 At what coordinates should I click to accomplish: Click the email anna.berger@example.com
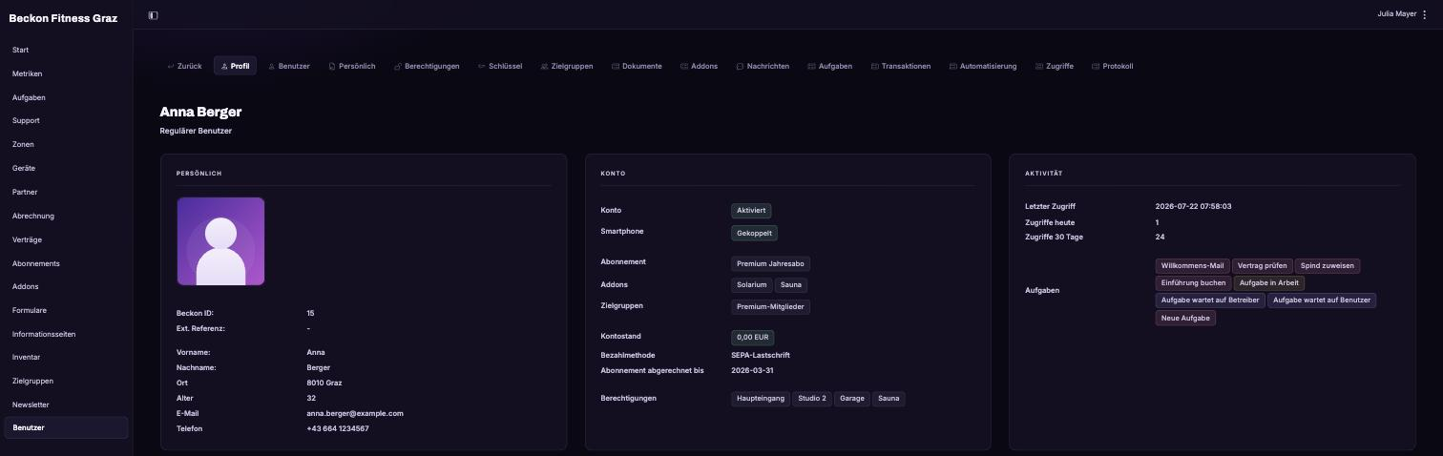coord(355,413)
